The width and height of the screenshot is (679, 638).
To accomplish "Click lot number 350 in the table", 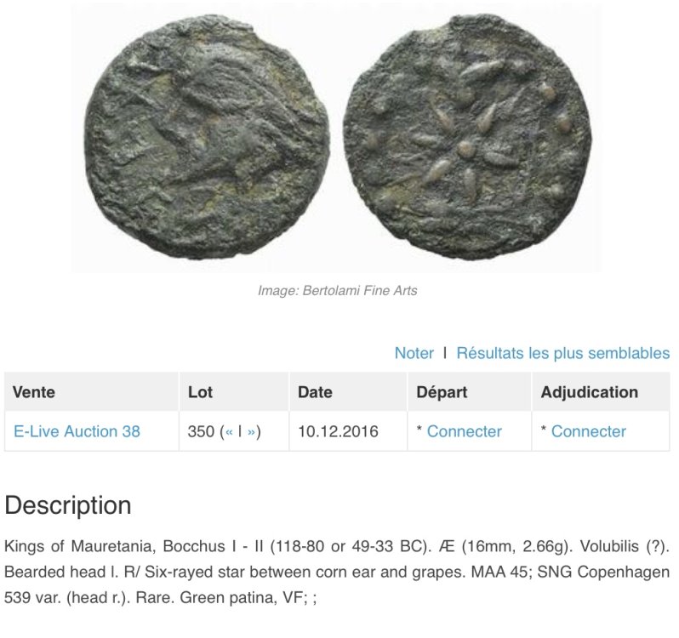I will pos(202,431).
